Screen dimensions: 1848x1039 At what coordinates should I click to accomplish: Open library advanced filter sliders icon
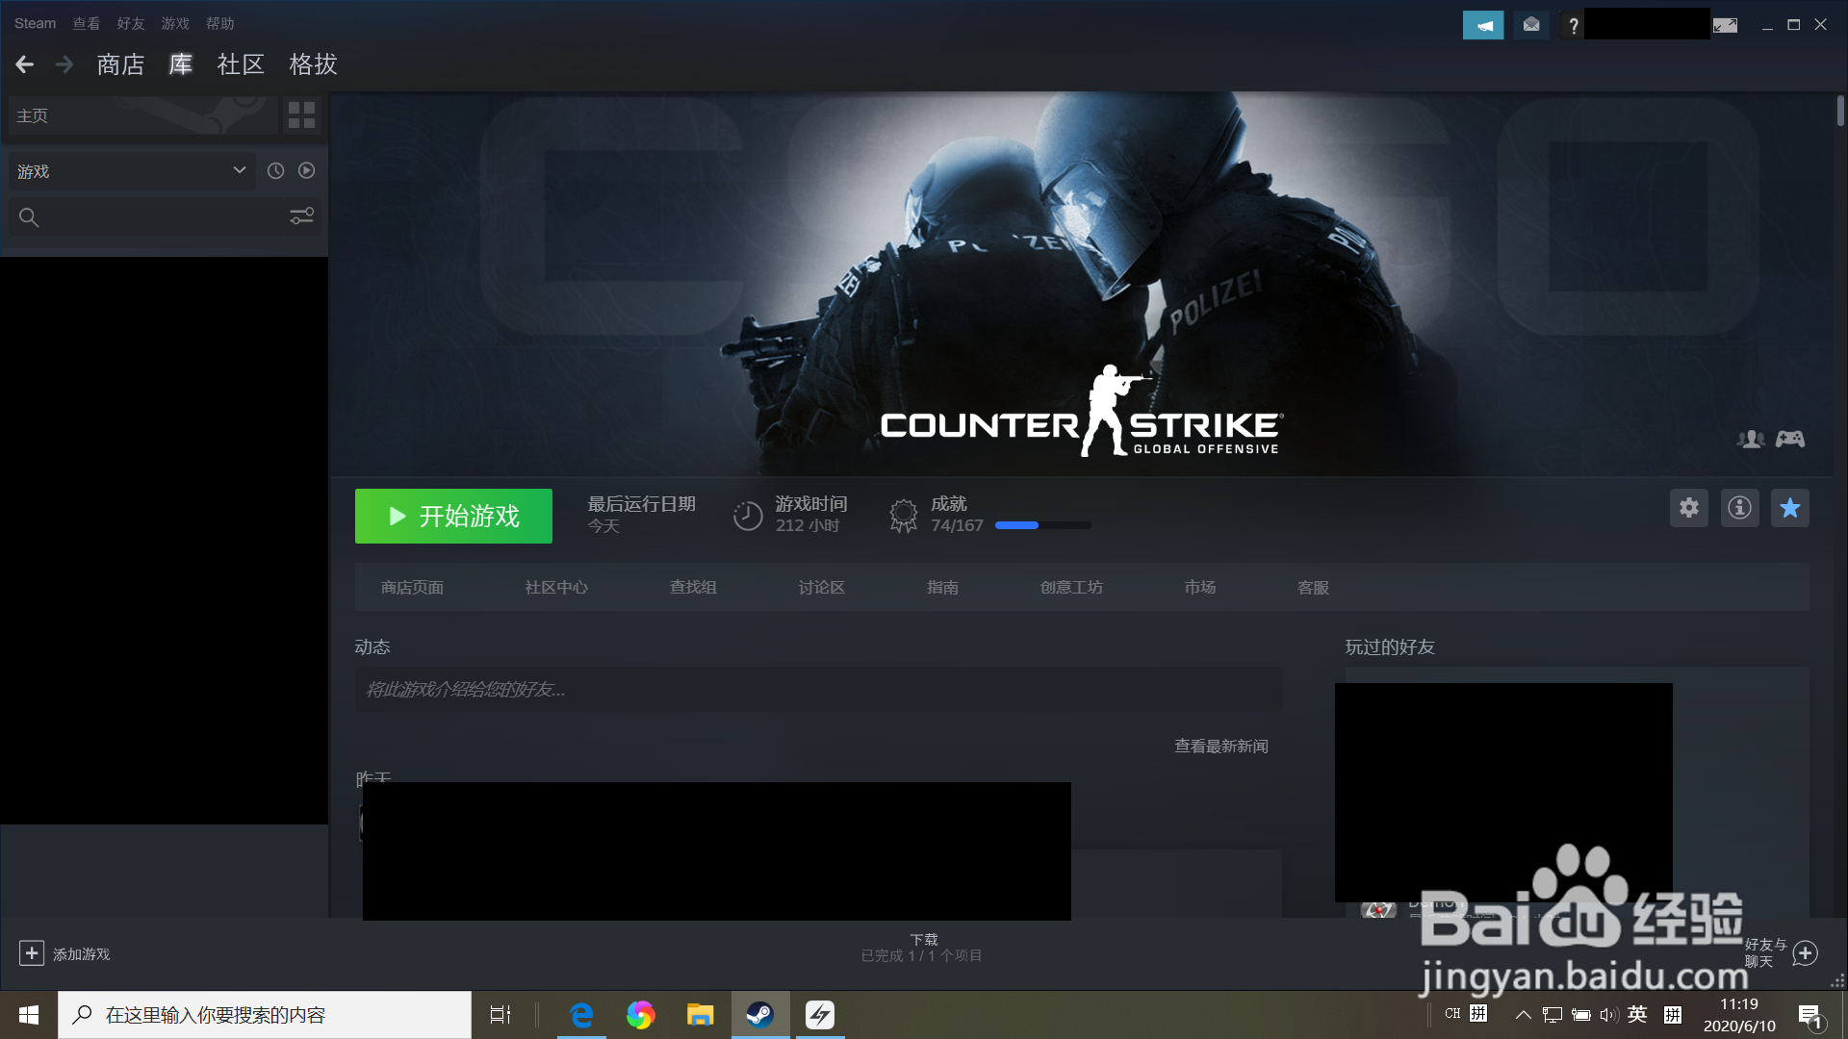coord(302,216)
